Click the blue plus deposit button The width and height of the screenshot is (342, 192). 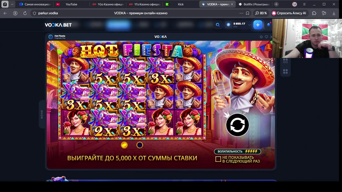pyautogui.click(x=258, y=25)
